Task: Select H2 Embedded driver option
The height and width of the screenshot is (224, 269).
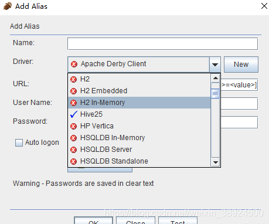Action: coord(139,91)
